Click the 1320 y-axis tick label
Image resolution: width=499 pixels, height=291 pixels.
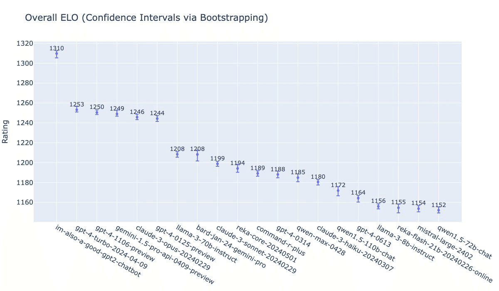(25, 44)
